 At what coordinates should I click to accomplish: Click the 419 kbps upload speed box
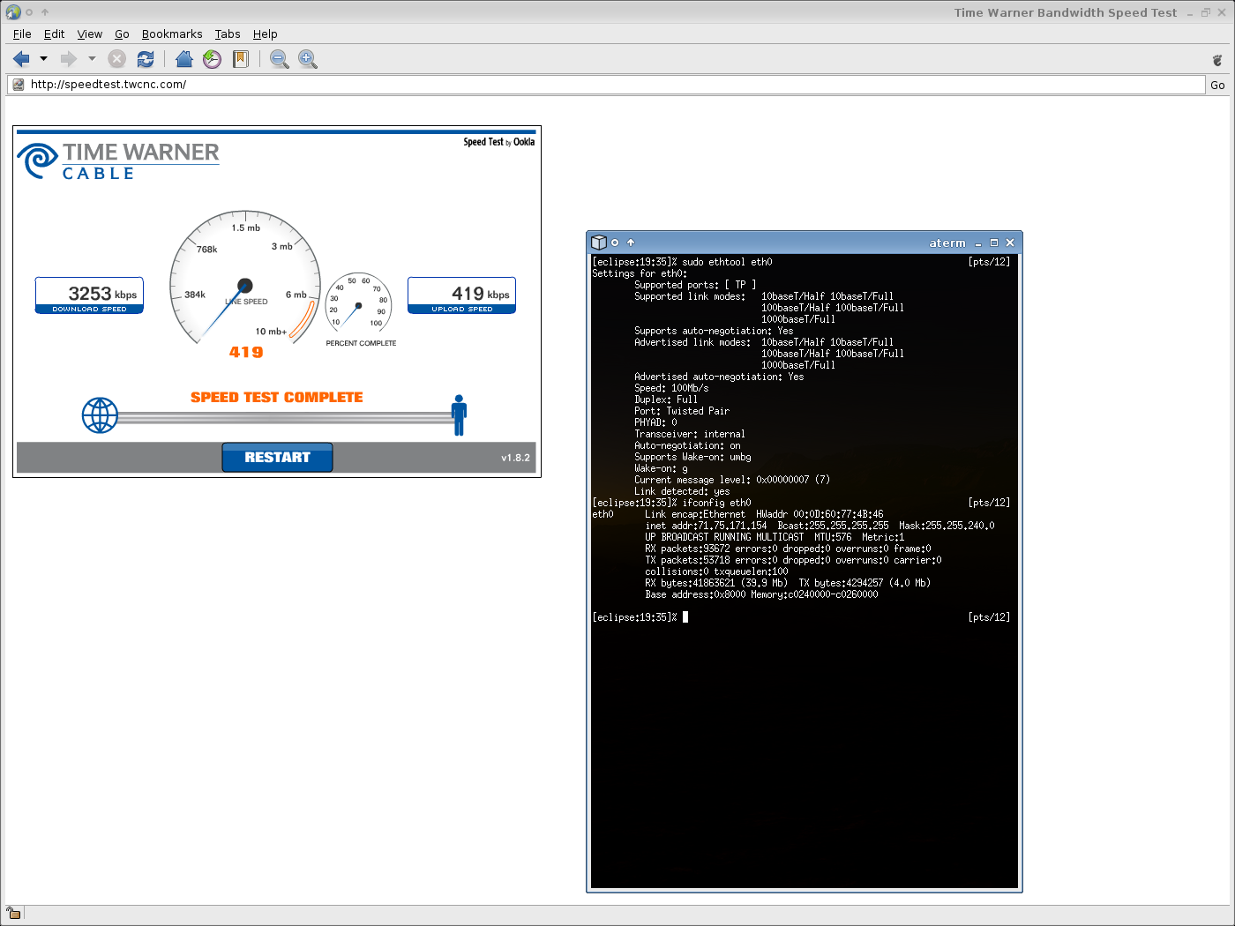(x=461, y=295)
